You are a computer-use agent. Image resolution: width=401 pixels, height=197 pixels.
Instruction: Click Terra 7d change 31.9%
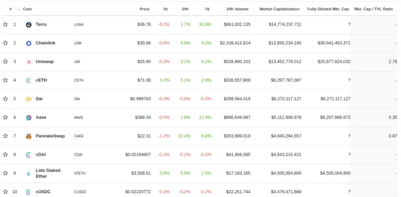pos(205,25)
